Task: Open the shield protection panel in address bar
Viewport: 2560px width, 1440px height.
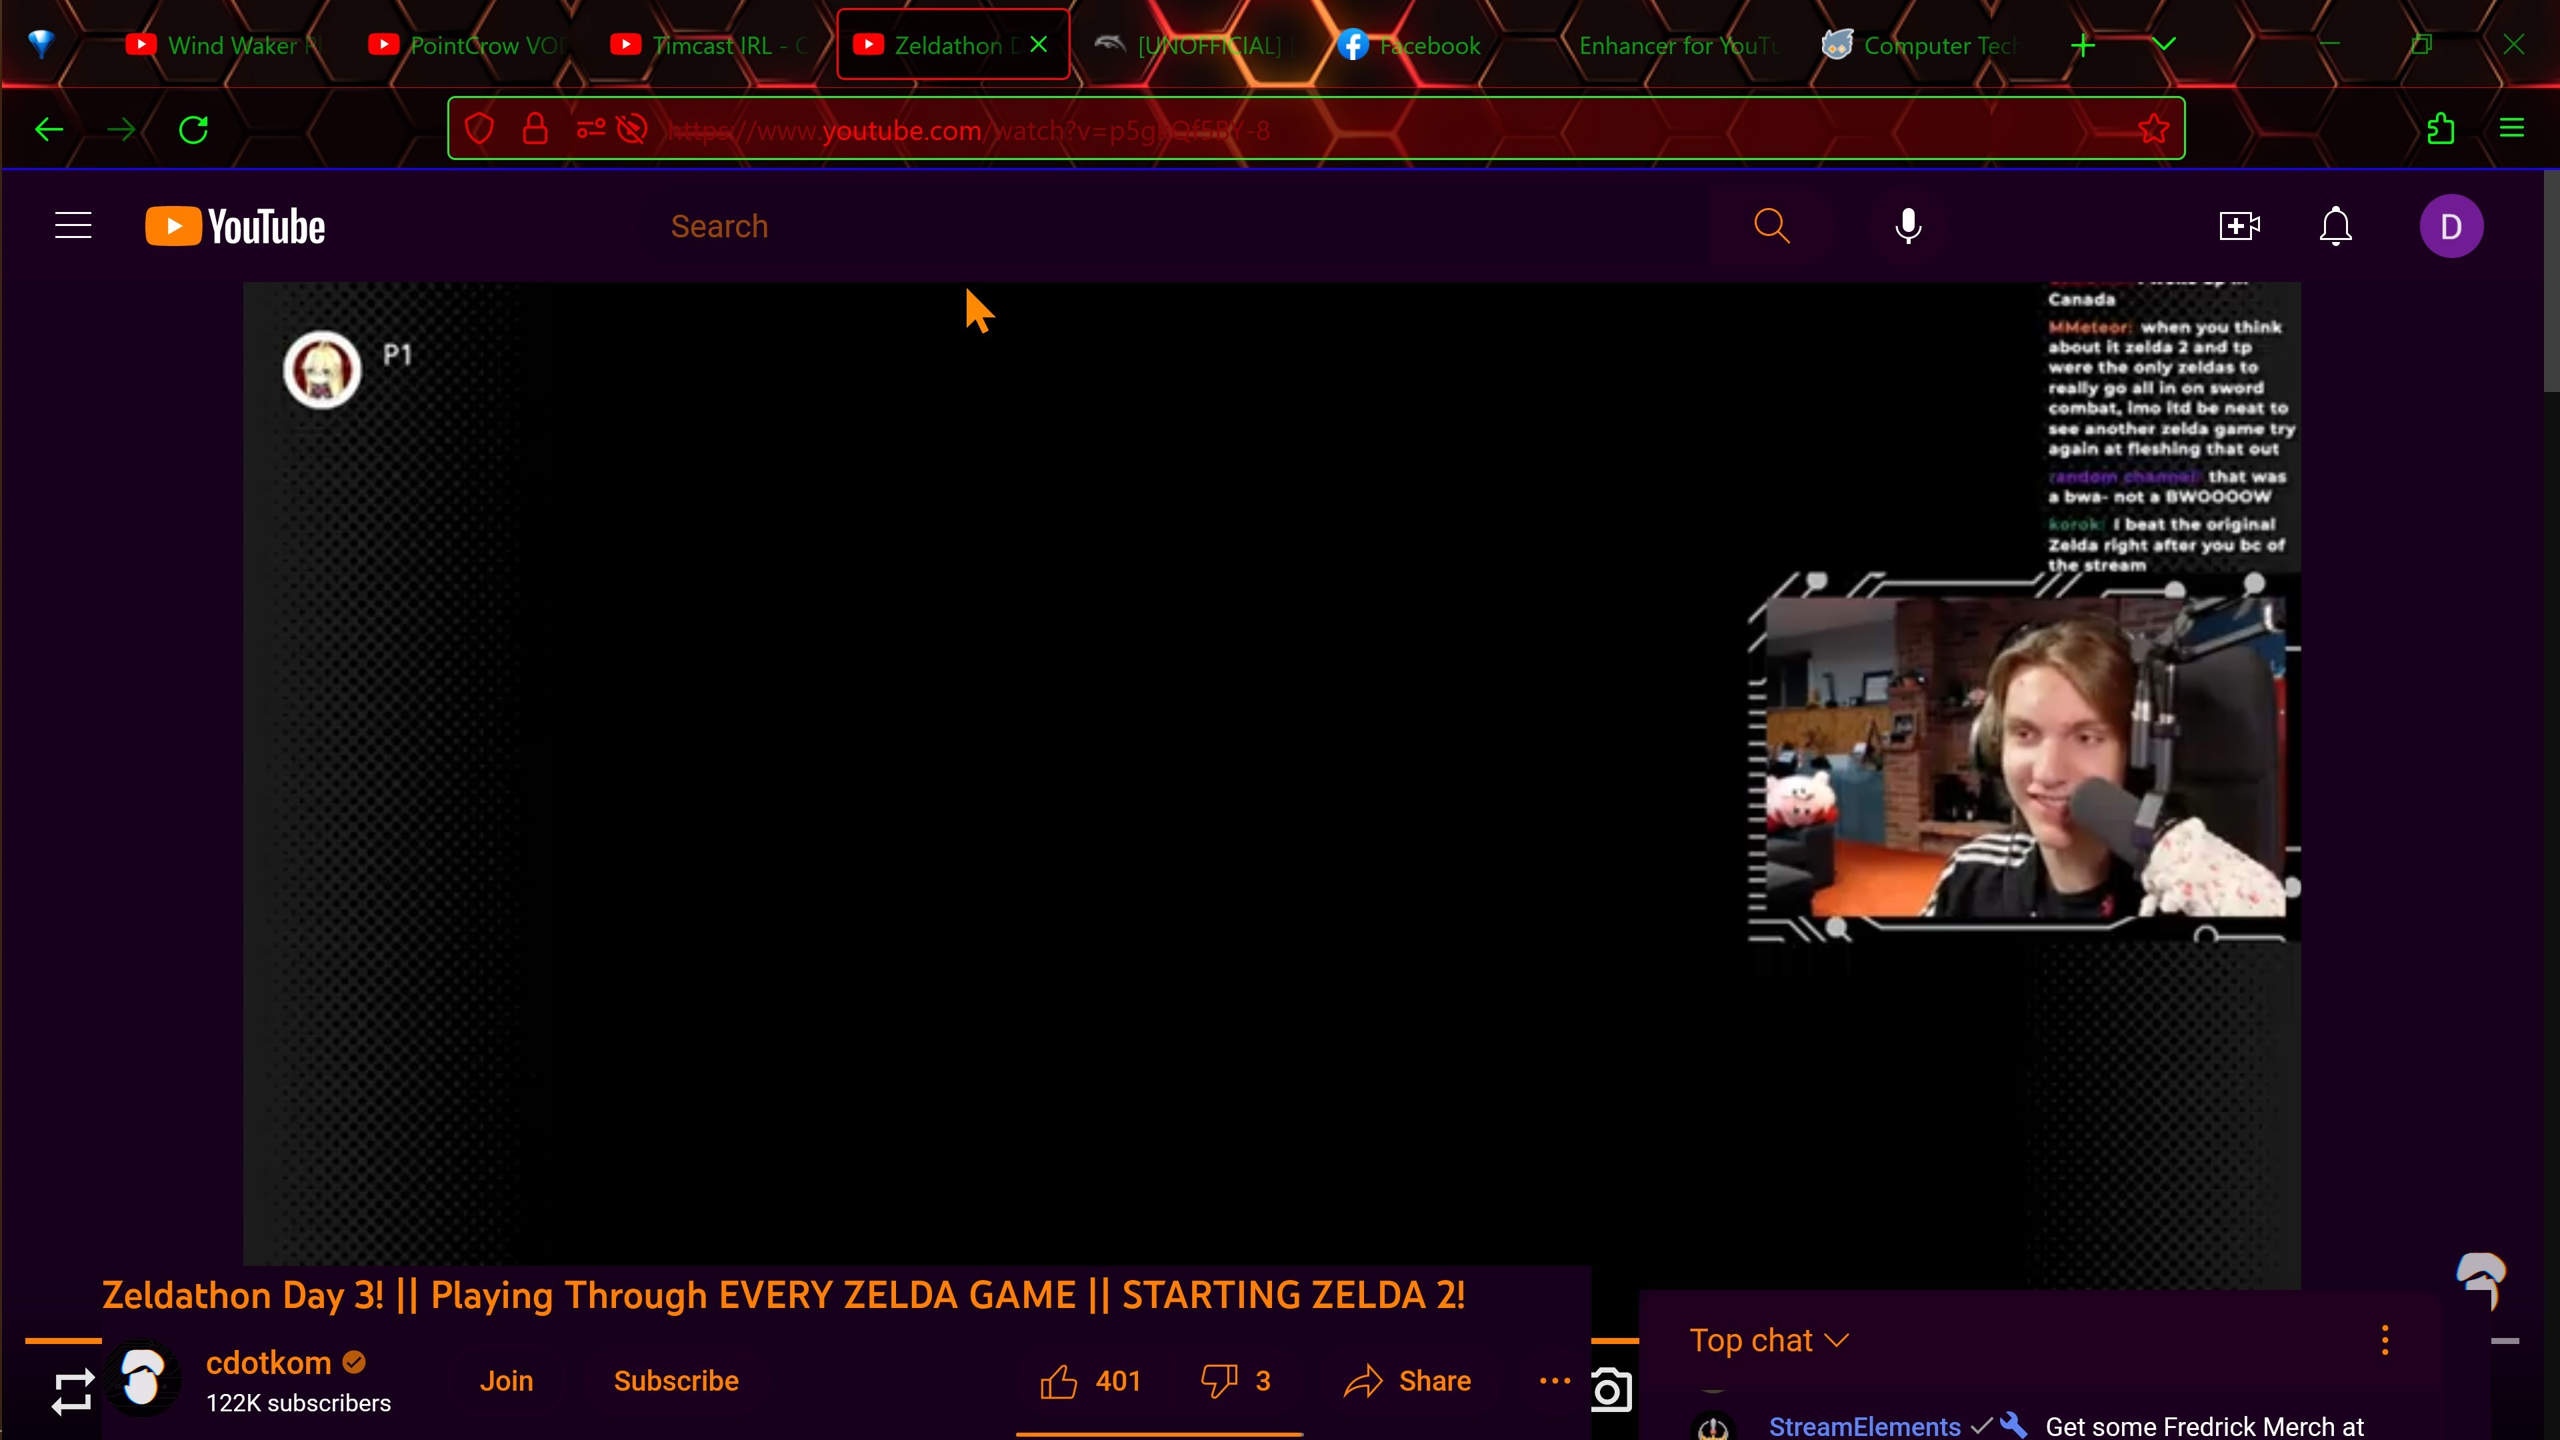Action: coord(480,129)
